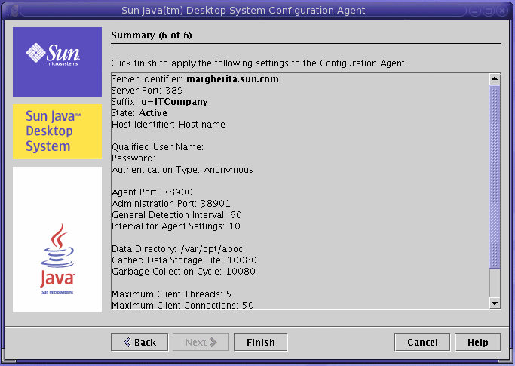
Task: Click the 'Summary (6 of 6)' heading
Action: tap(152, 35)
